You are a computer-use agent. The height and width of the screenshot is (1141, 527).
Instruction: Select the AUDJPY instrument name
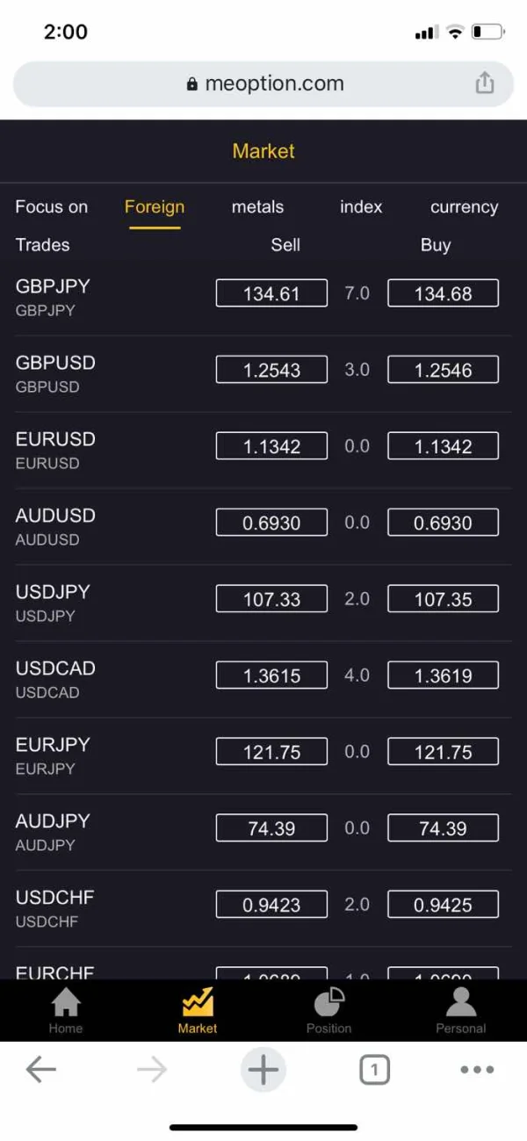tap(53, 821)
